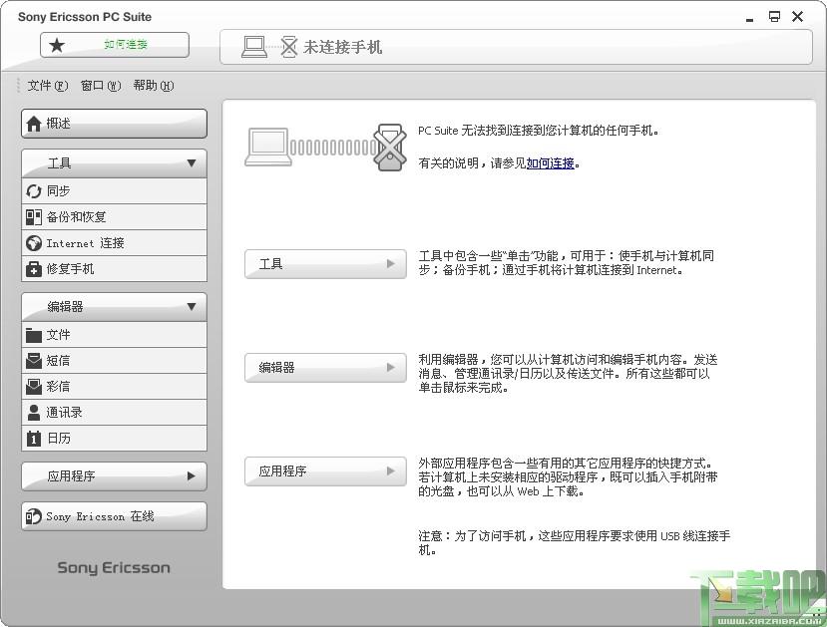Click arrow on main panel 应用程序 button
This screenshot has width=827, height=627.
tap(390, 471)
